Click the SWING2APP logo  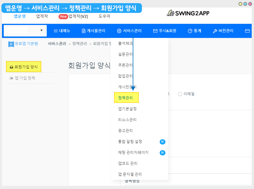(188, 14)
